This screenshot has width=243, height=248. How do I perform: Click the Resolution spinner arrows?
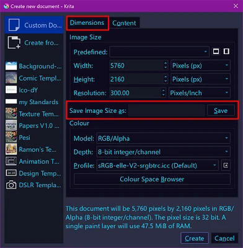[164, 93]
